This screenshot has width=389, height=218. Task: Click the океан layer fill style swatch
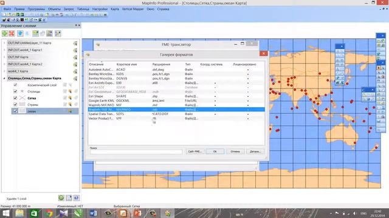click(x=22, y=111)
